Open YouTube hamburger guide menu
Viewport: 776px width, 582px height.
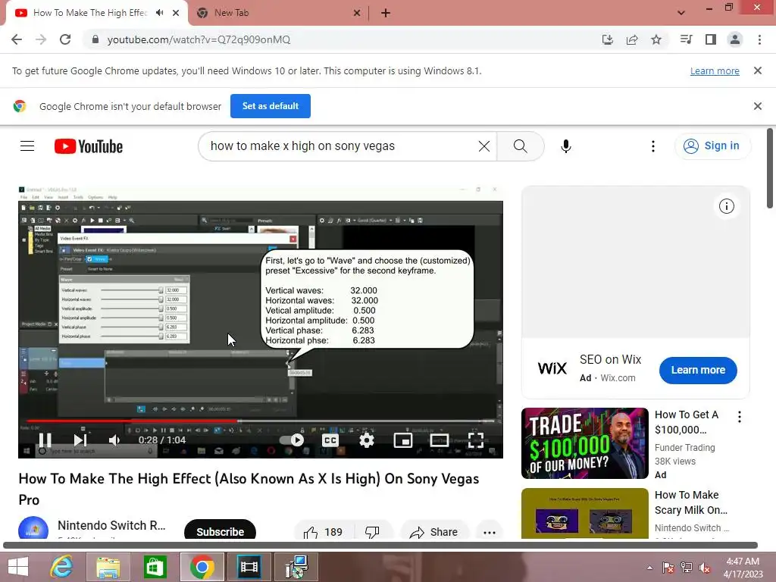pyautogui.click(x=27, y=146)
